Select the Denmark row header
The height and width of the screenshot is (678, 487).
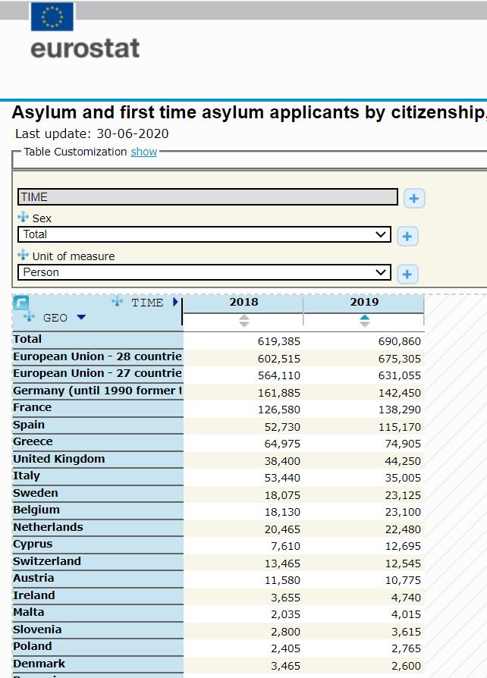98,664
